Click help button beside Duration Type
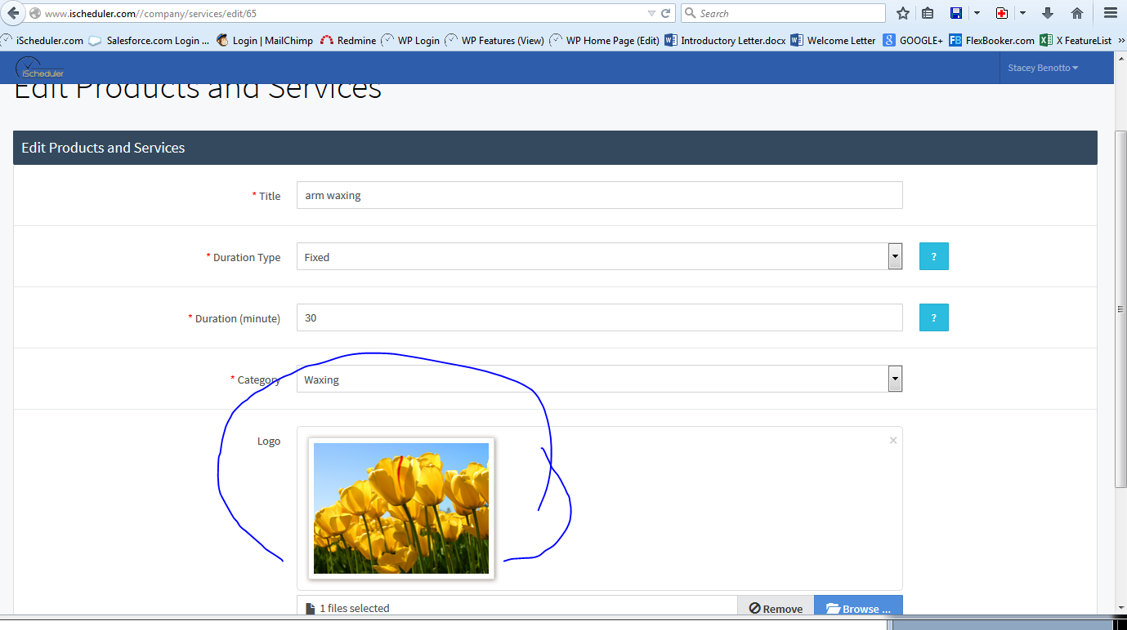Image resolution: width=1127 pixels, height=630 pixels. pos(934,256)
